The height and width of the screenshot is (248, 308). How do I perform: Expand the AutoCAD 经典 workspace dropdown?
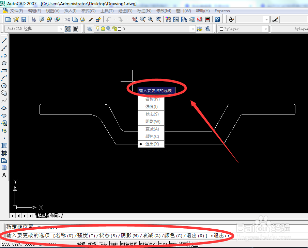pyautogui.click(x=61, y=29)
